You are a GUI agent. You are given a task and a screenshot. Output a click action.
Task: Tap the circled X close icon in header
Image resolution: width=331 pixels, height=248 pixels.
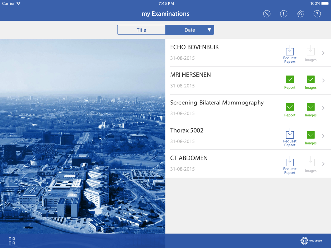pos(267,14)
